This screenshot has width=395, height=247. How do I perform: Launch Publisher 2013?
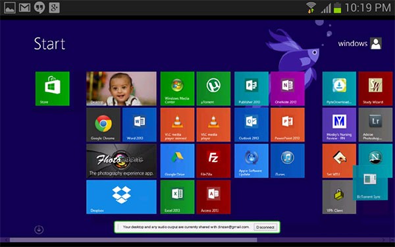(x=251, y=88)
